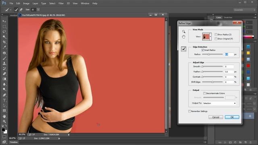This screenshot has width=258, height=145.
Task: Click Cancel in Refine Edge dialog
Action: pos(216,117)
